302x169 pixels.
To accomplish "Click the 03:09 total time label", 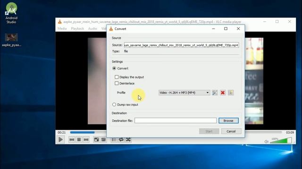I will [290, 132].
